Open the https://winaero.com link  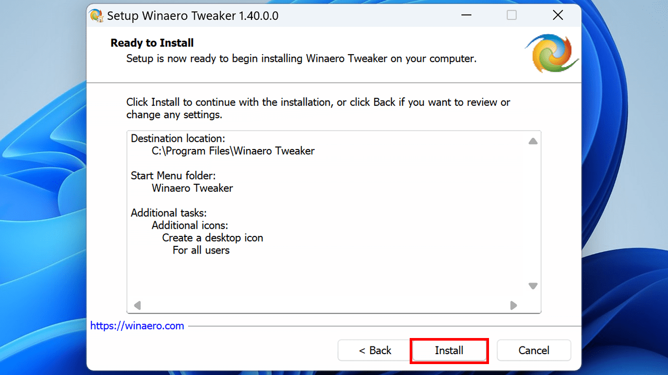(137, 326)
